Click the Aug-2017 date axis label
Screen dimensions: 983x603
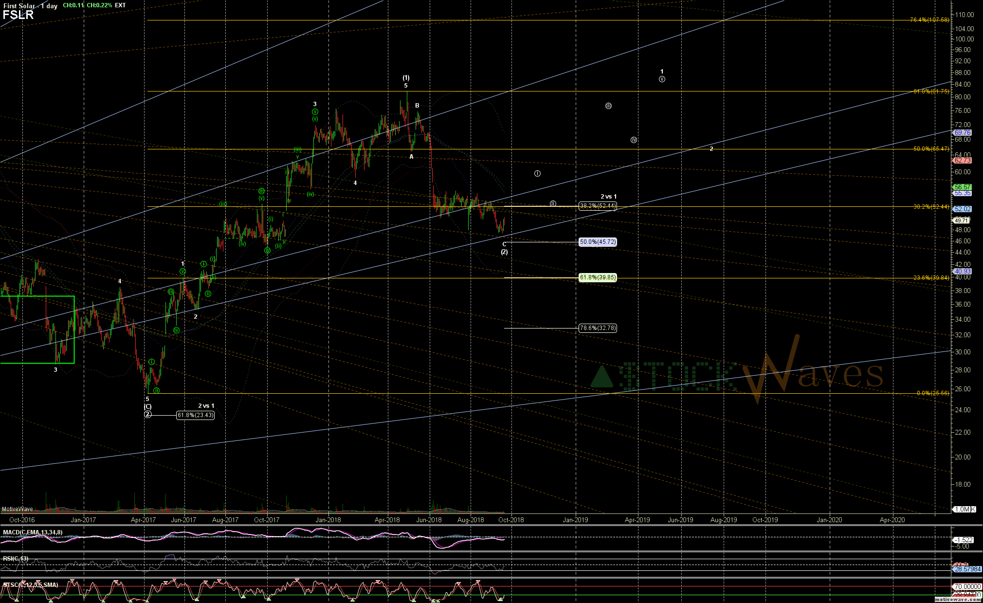pos(225,520)
